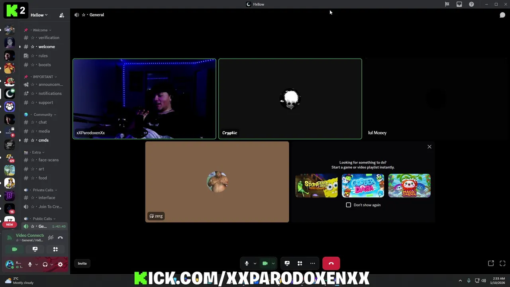
Task: Turn off camera in the bottom call bar
Action: pyautogui.click(x=265, y=263)
